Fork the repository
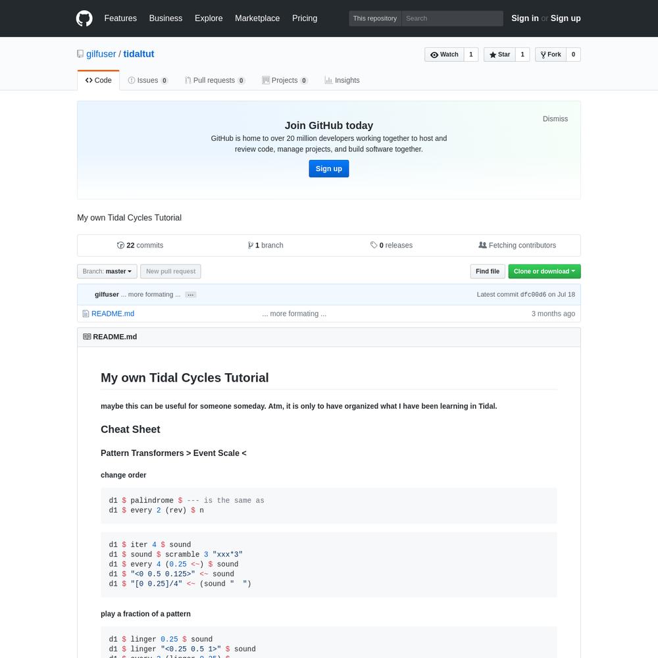This screenshot has height=658, width=658. 551,55
